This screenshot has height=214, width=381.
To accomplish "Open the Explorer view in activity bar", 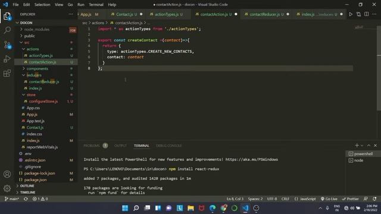I will click(x=7, y=16).
